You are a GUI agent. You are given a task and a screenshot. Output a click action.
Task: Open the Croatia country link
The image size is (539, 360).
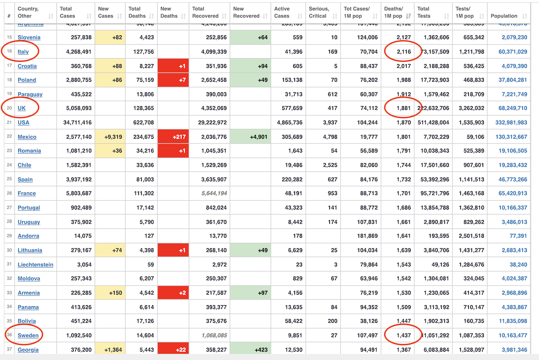[27, 66]
